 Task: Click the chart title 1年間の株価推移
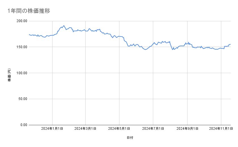30,11
